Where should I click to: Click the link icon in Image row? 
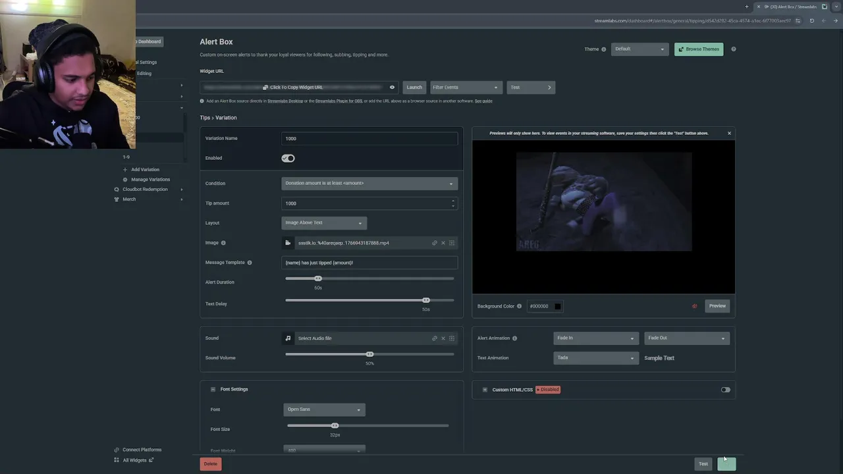[435, 243]
